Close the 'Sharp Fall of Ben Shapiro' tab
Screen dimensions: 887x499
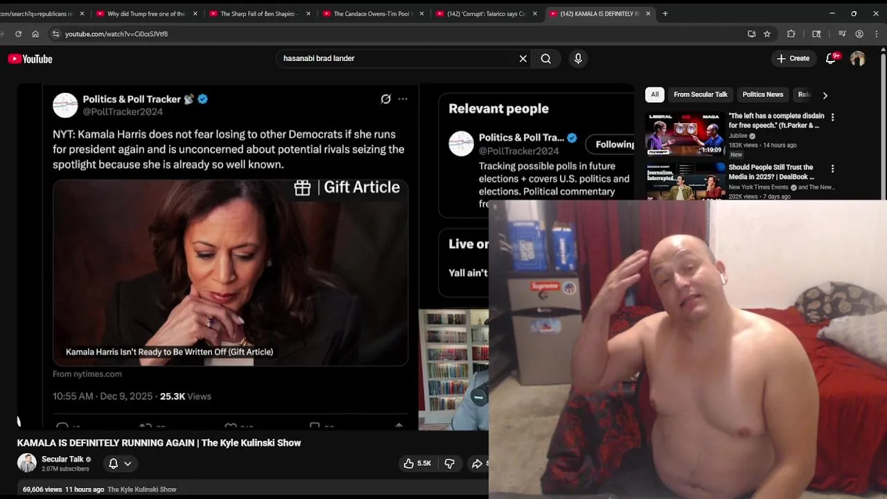[x=308, y=14]
